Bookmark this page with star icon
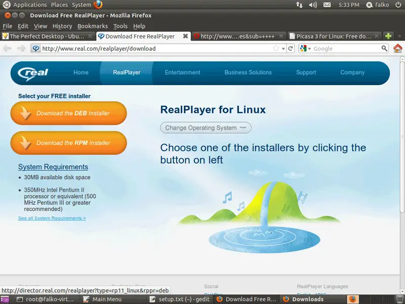The image size is (405, 304). pos(276,48)
